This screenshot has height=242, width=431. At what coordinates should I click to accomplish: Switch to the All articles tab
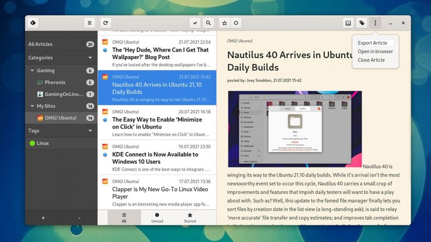click(x=124, y=217)
